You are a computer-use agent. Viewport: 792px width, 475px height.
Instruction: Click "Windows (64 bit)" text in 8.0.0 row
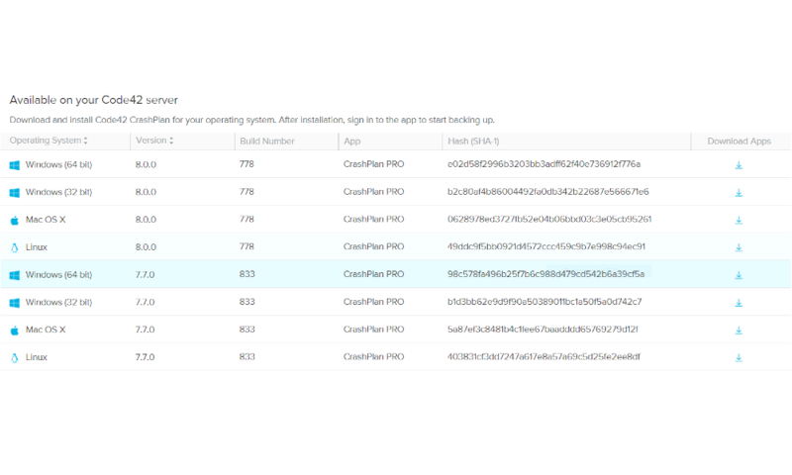pos(58,164)
